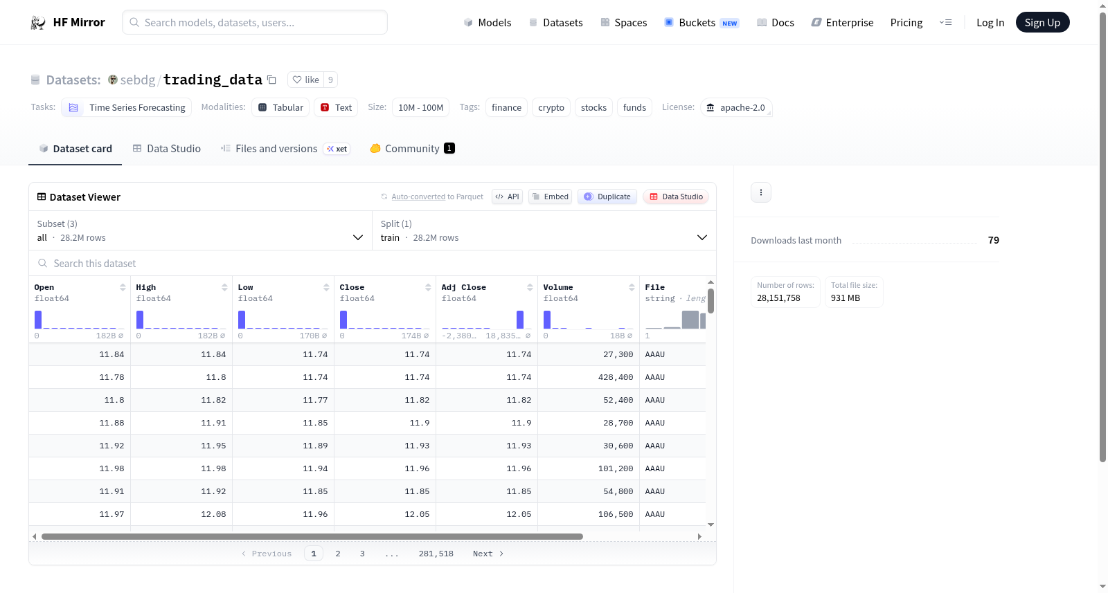Image resolution: width=1108 pixels, height=593 pixels.
Task: Select the Dataset card tab
Action: [75, 148]
